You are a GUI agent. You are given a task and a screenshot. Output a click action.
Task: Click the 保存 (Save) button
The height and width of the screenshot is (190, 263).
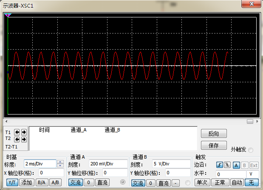[x=214, y=145]
